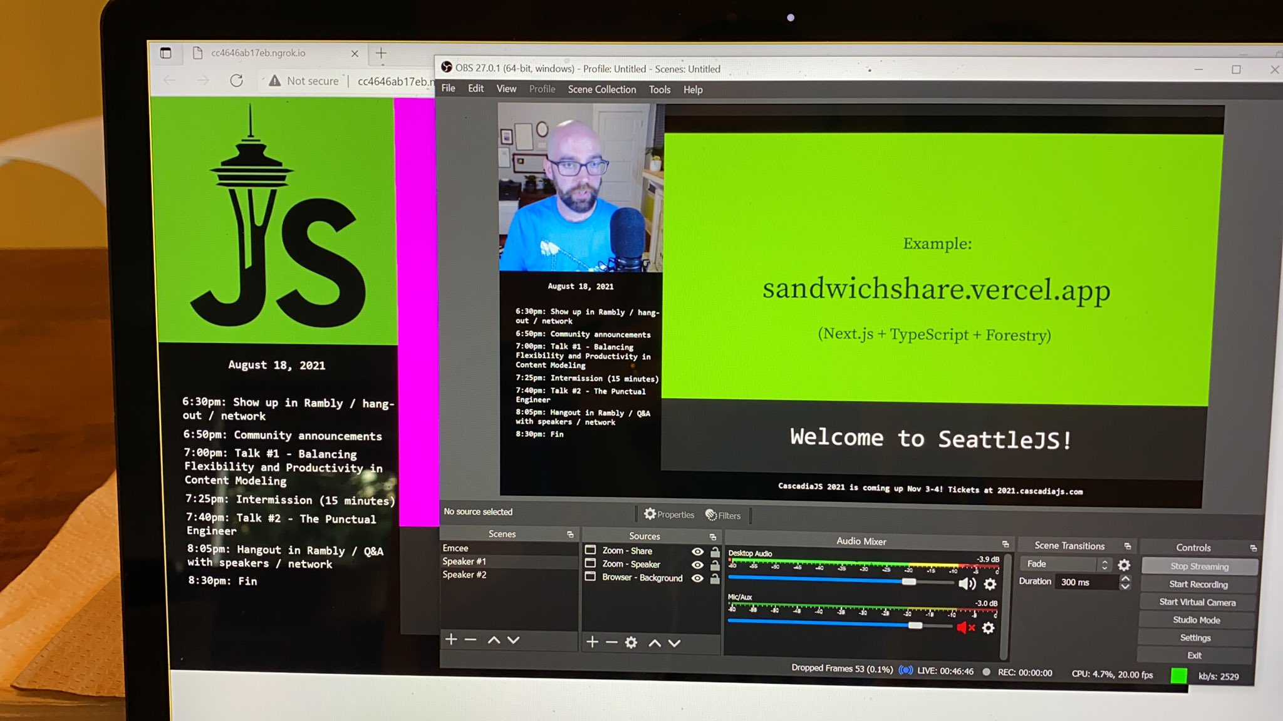
Task: Click the Duration 300 ms field
Action: click(1087, 582)
